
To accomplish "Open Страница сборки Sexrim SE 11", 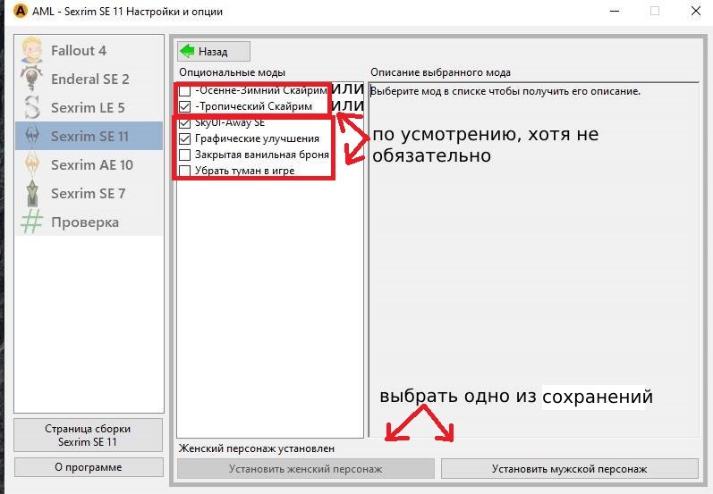I will tap(89, 435).
